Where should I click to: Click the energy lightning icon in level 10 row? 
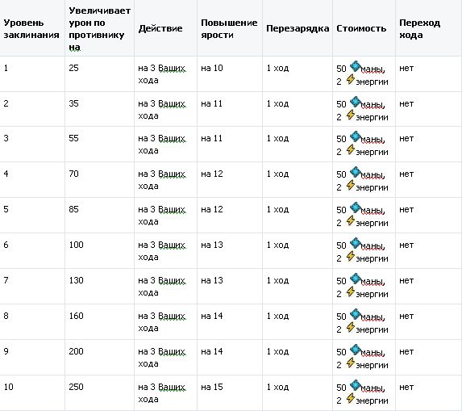[351, 398]
